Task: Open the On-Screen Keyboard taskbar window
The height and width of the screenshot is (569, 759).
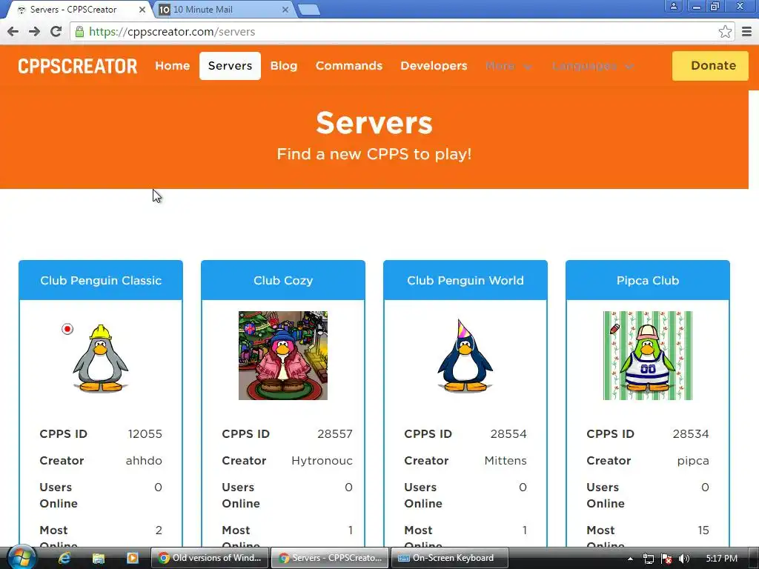Action: pyautogui.click(x=450, y=559)
